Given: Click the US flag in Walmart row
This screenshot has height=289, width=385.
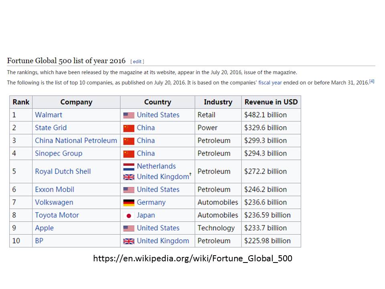Looking at the screenshot, I should [129, 115].
